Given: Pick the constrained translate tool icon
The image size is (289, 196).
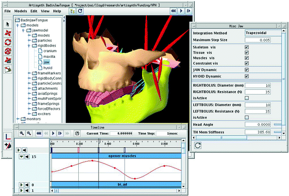Looking at the screenshot, I should (x=7, y=60).
